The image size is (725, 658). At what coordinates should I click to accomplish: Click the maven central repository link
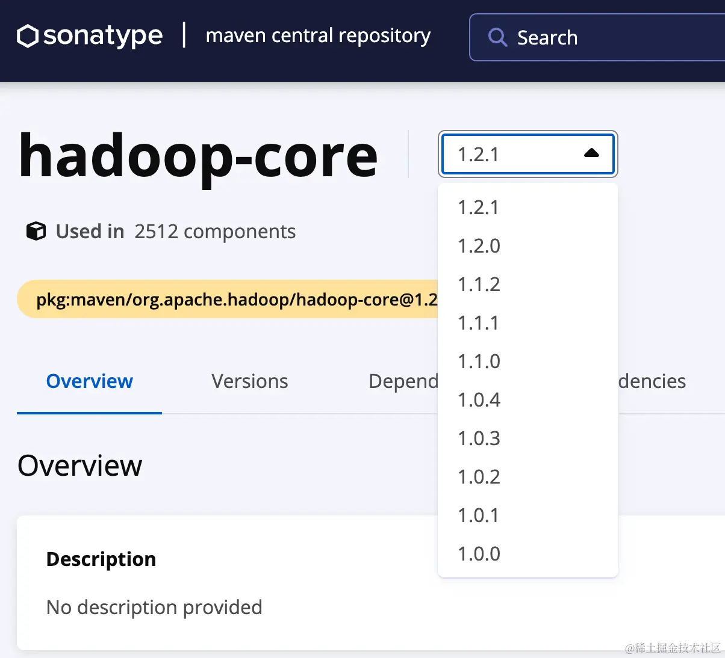pyautogui.click(x=318, y=36)
